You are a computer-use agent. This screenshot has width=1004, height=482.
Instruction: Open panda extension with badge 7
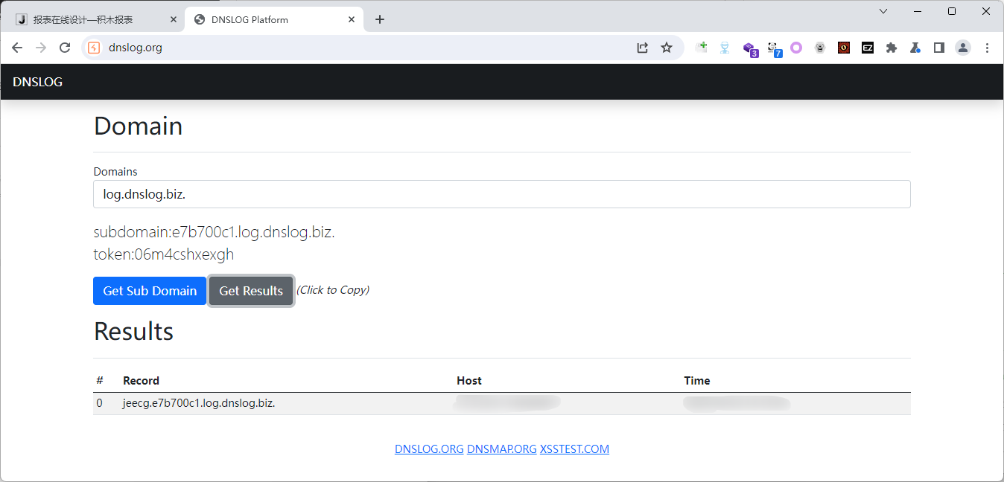[774, 48]
